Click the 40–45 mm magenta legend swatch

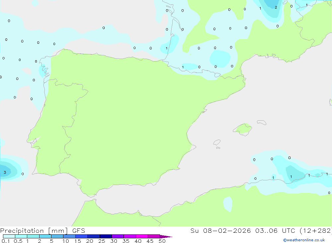click(142, 236)
